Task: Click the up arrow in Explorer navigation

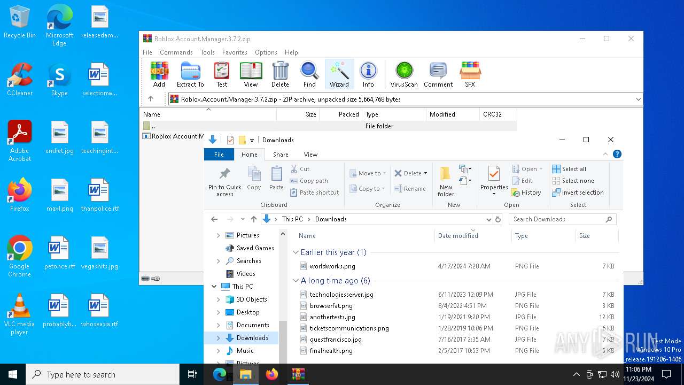Action: [x=254, y=219]
